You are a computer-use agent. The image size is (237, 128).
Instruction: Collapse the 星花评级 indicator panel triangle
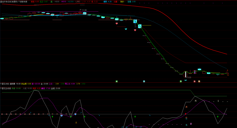[1, 84]
